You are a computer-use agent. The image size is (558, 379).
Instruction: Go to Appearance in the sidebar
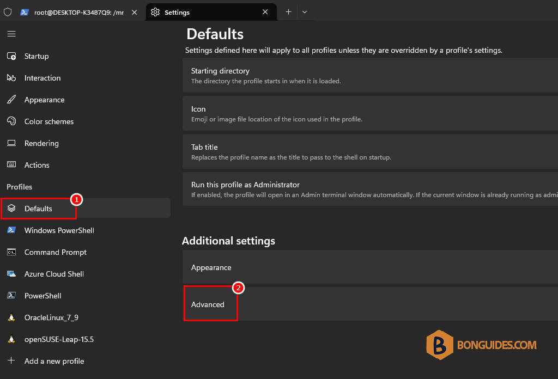pyautogui.click(x=86, y=100)
